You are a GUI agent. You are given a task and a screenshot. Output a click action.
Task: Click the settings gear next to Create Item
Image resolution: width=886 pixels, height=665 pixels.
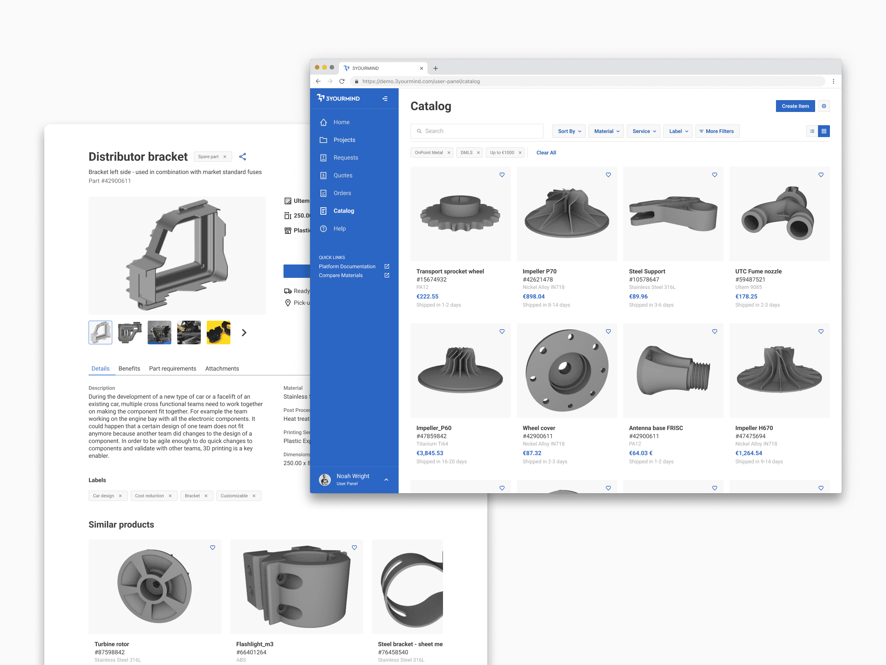[824, 106]
